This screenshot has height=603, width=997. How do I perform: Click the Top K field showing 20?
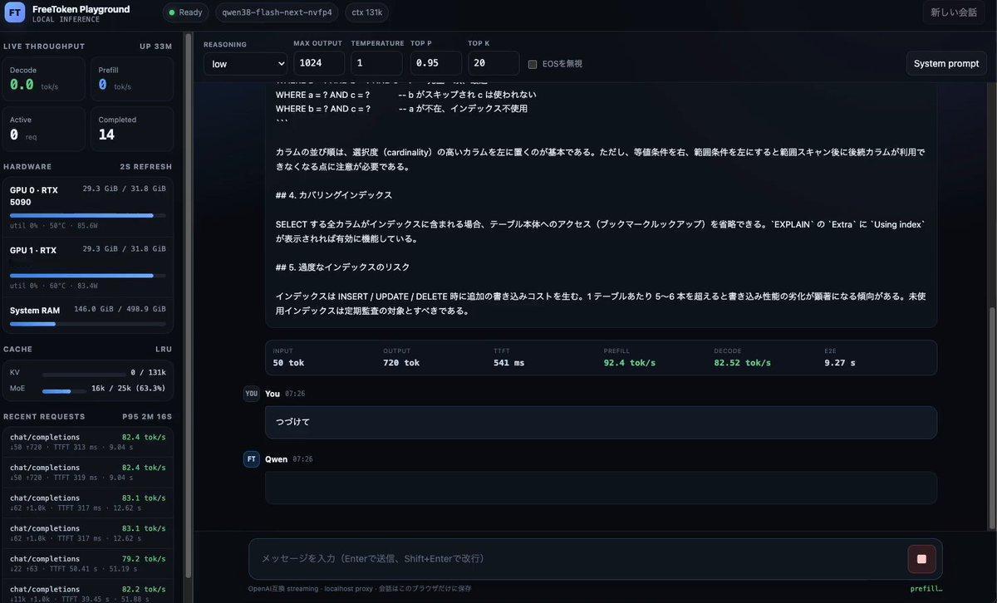tap(494, 64)
